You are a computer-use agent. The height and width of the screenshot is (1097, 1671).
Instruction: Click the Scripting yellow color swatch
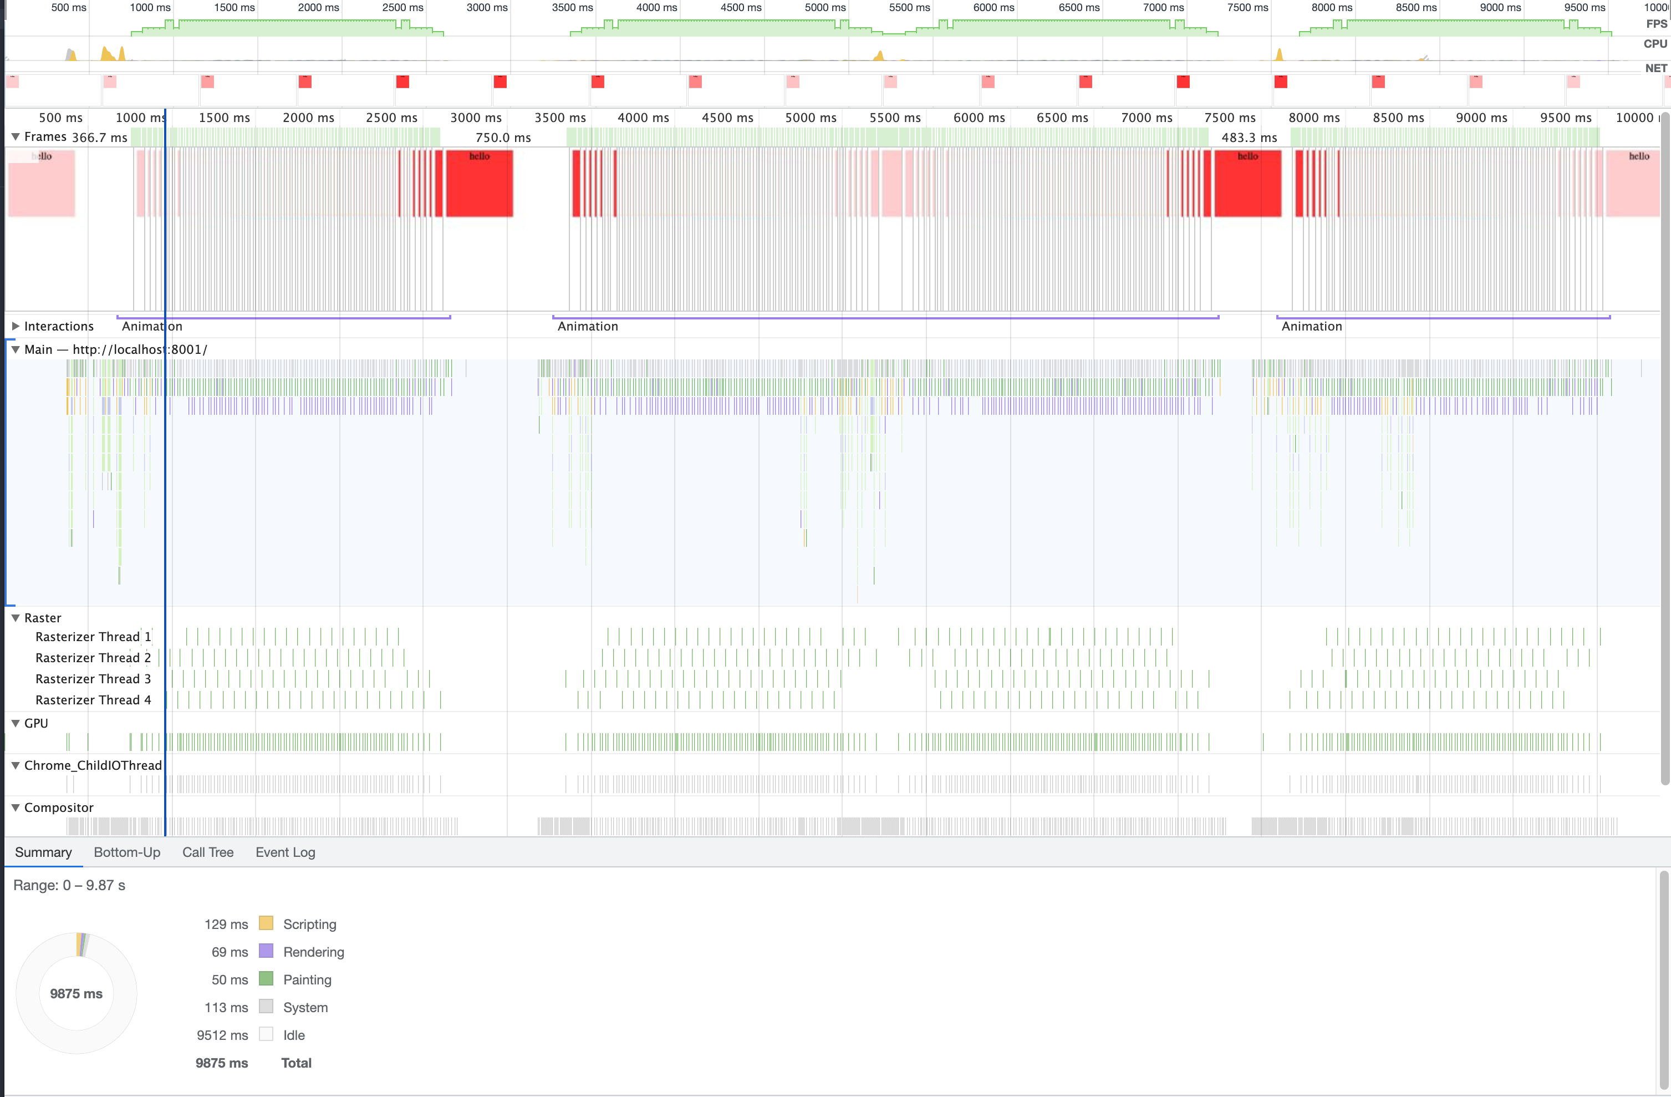266,923
